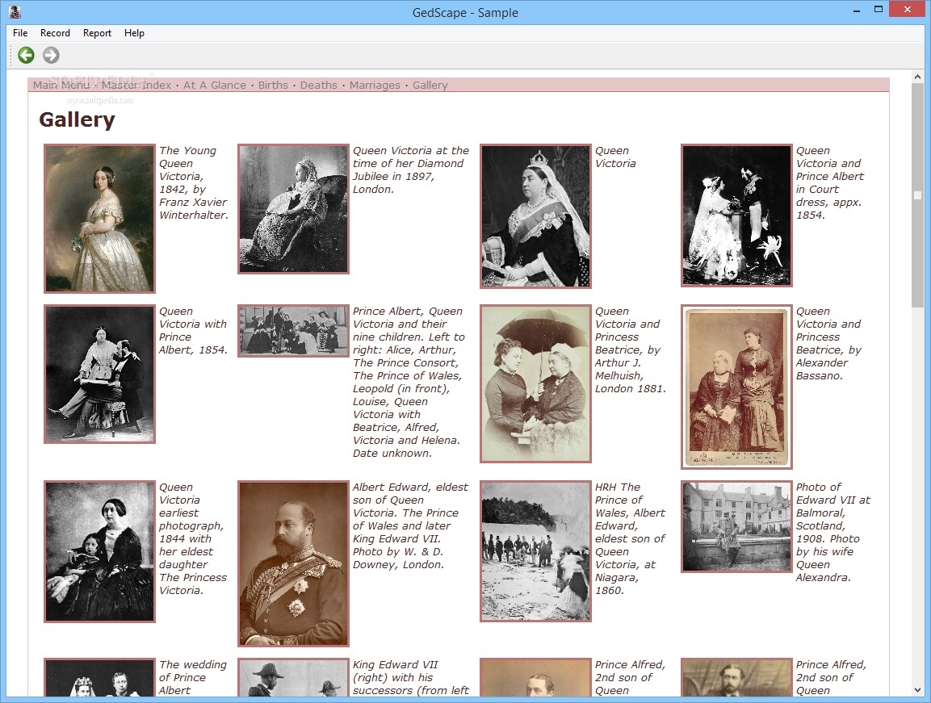Click caption 'Photo by W. & D. Downey'

click(x=398, y=559)
